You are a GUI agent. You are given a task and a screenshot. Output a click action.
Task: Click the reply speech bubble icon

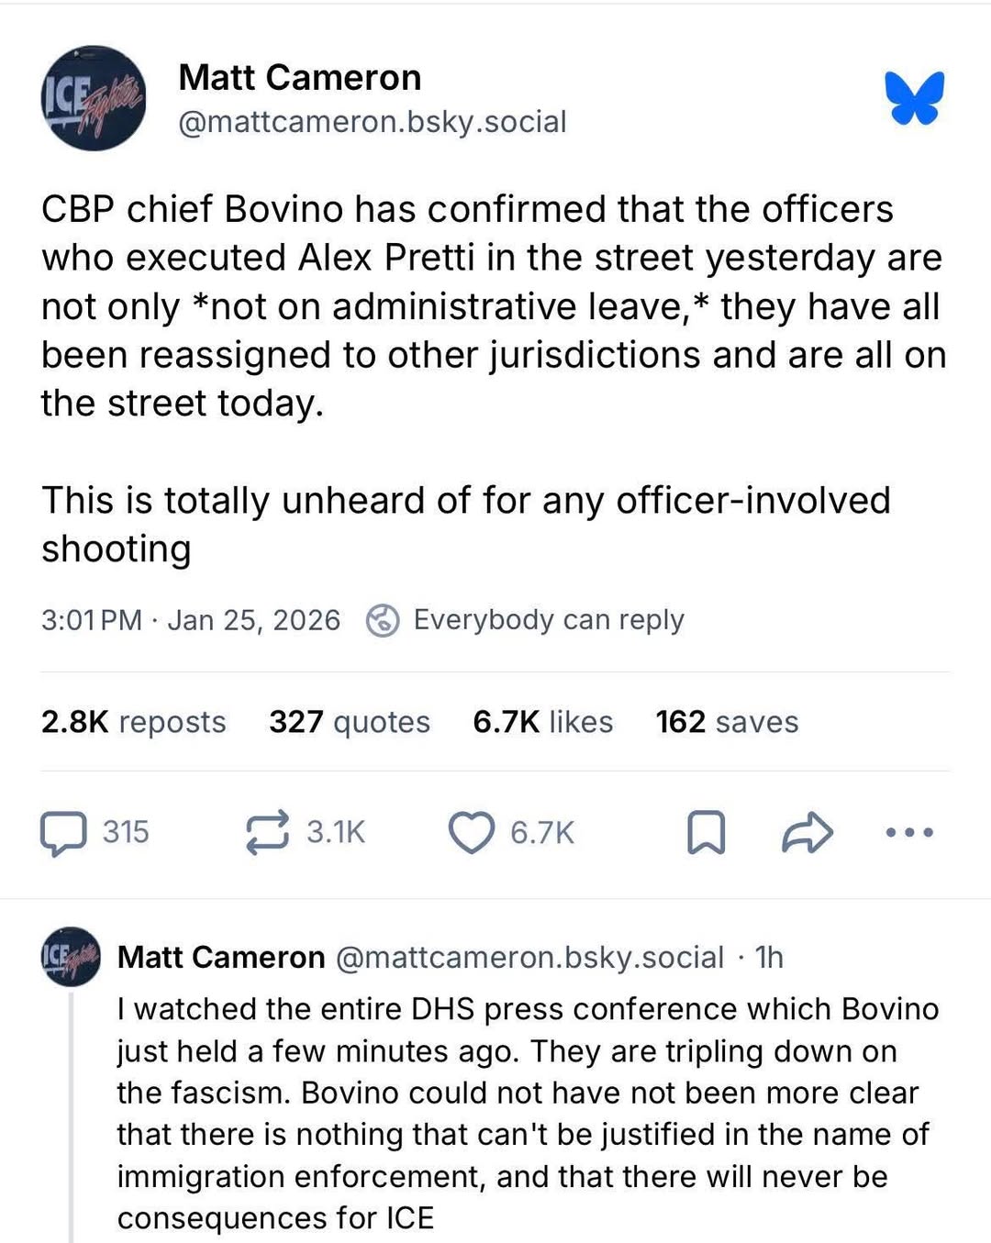(63, 833)
